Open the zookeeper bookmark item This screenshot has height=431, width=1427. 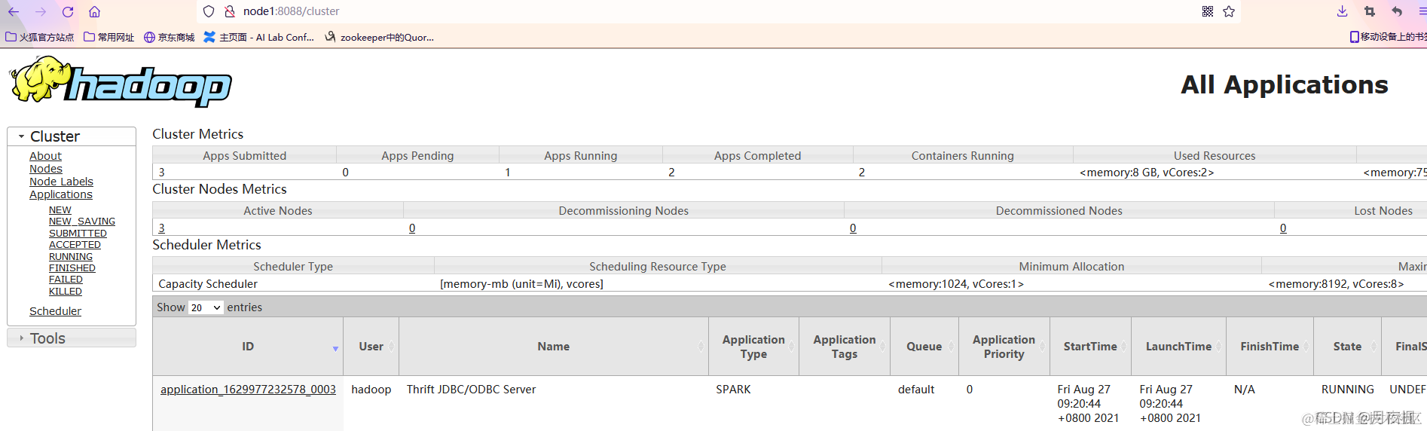(379, 37)
